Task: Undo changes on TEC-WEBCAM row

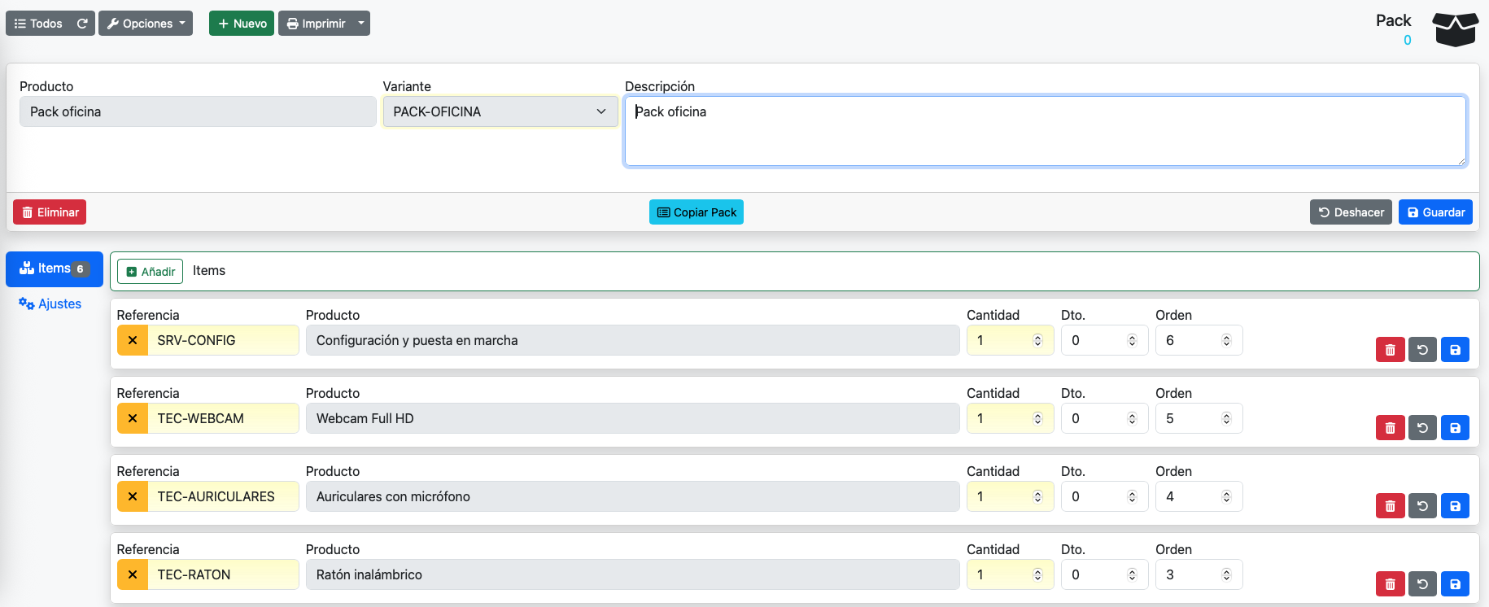Action: click(1422, 428)
